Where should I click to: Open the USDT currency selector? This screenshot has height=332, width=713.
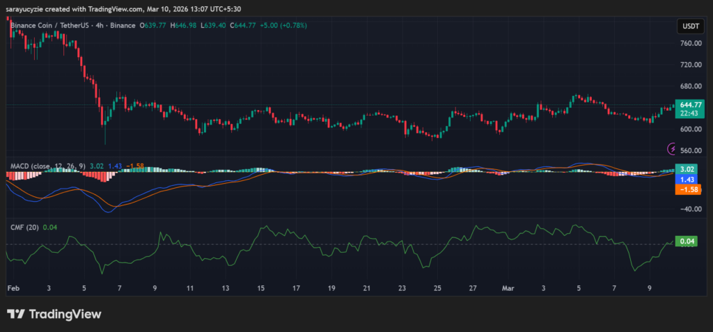(689, 26)
